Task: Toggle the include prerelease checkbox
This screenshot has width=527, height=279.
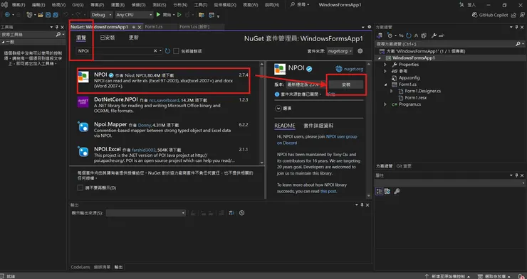Action: coord(176,51)
